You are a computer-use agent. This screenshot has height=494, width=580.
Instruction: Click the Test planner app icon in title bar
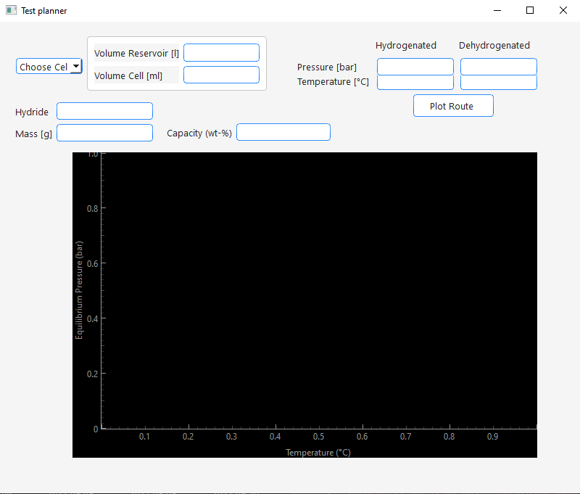click(11, 10)
